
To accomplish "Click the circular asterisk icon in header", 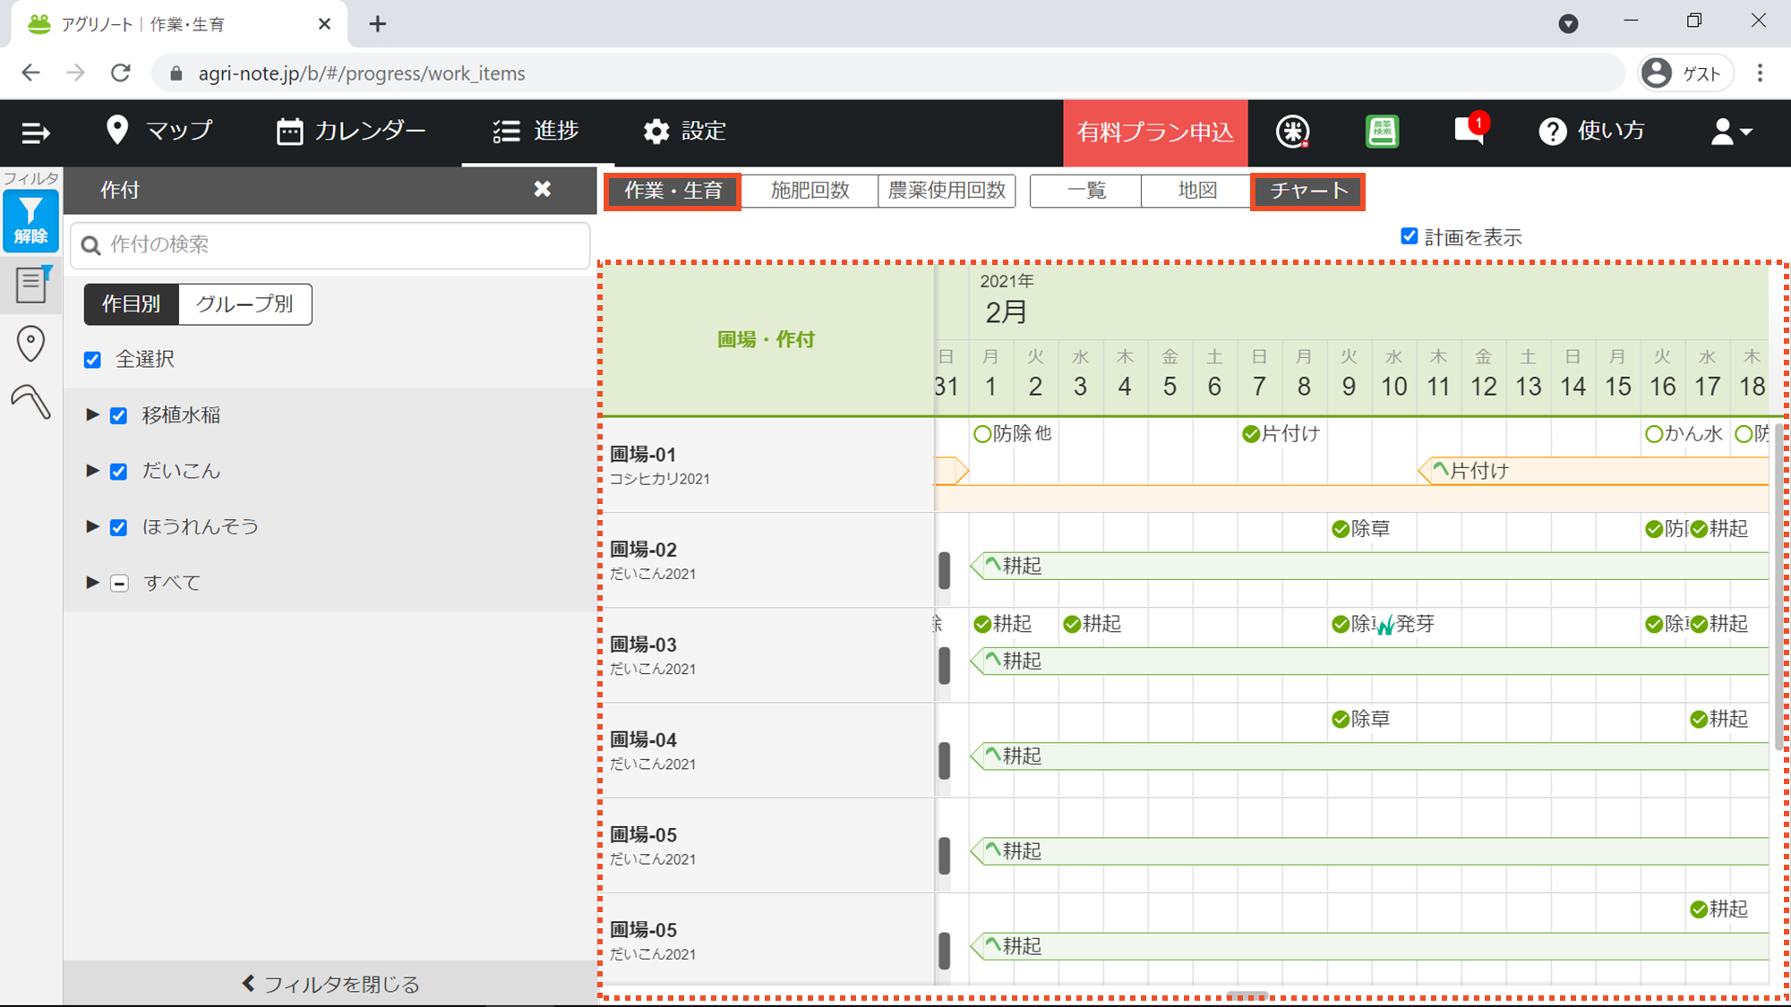I will pos(1292,132).
